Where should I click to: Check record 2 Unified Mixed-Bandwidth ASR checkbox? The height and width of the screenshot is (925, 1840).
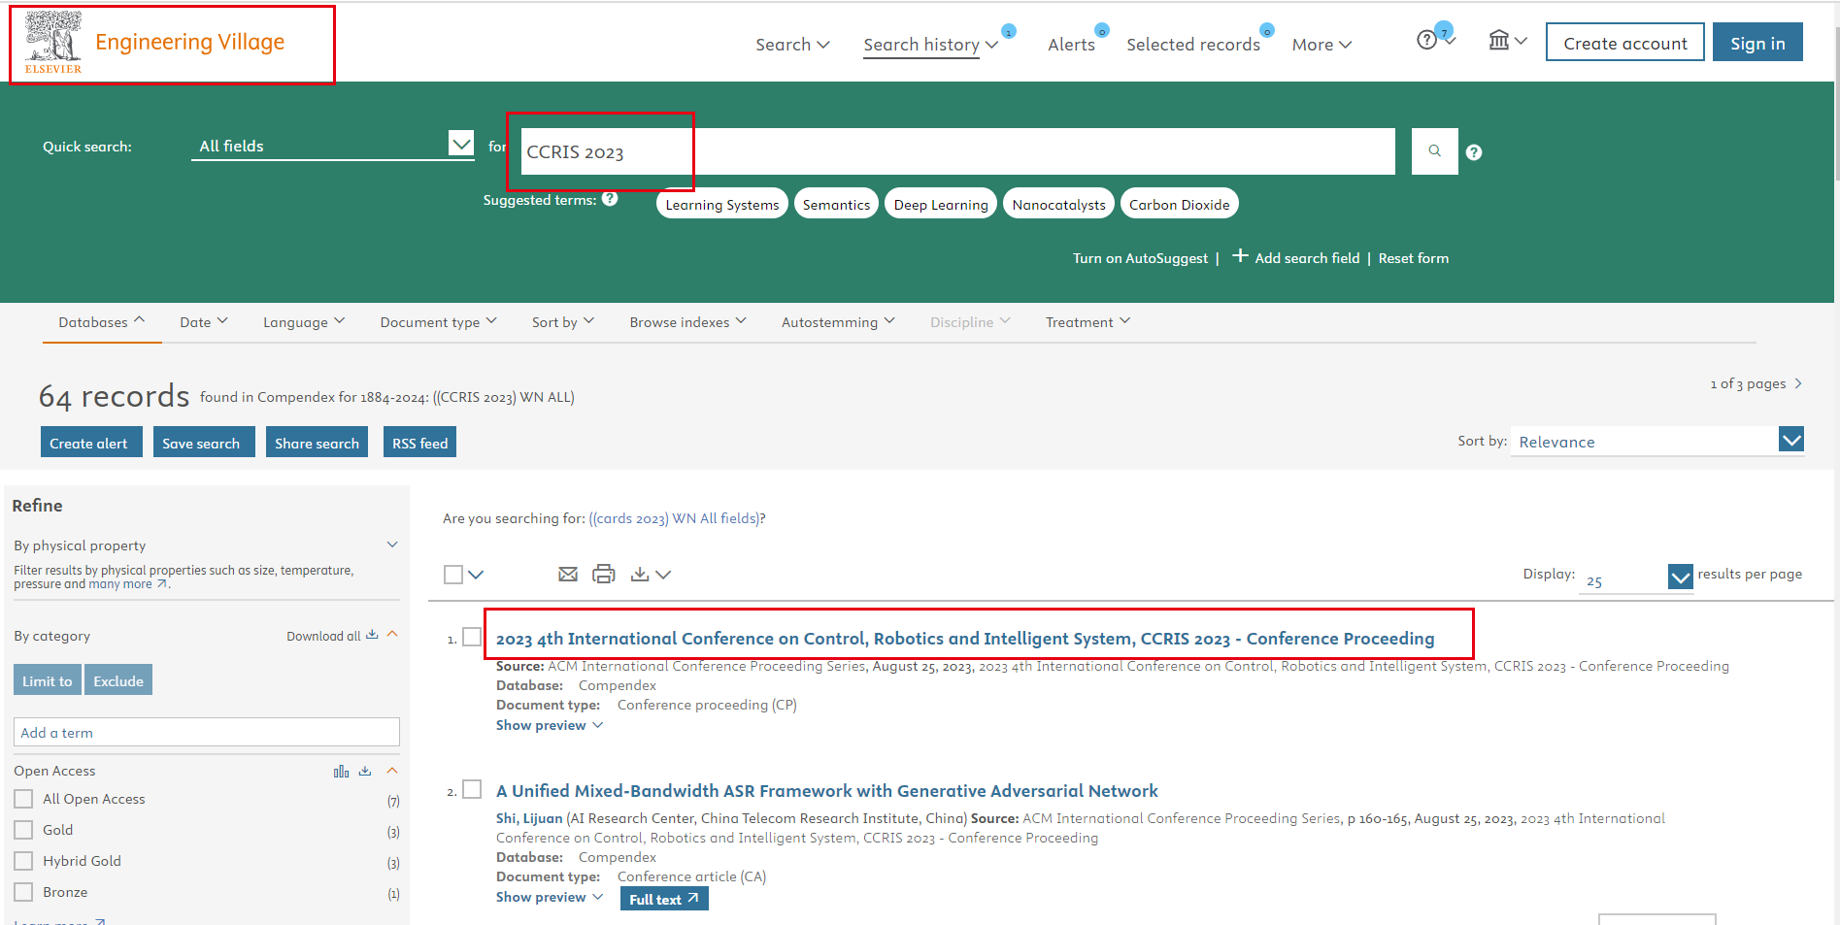pyautogui.click(x=472, y=789)
